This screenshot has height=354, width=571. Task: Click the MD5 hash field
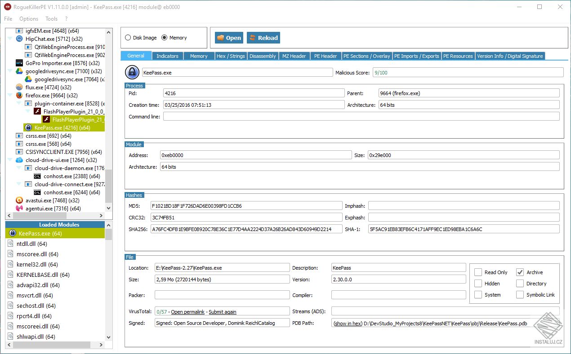[x=246, y=206]
